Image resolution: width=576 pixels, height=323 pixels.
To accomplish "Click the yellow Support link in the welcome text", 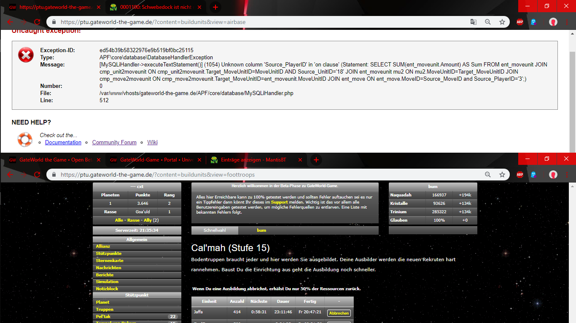I will (x=279, y=202).
